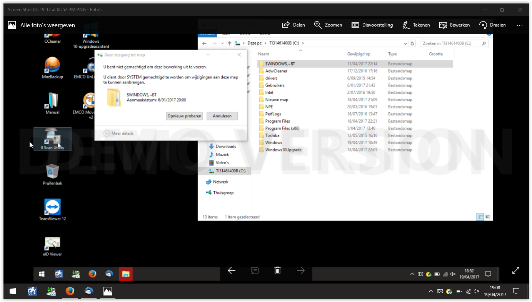Click the Annuleren button
This screenshot has width=532, height=302.
(222, 116)
